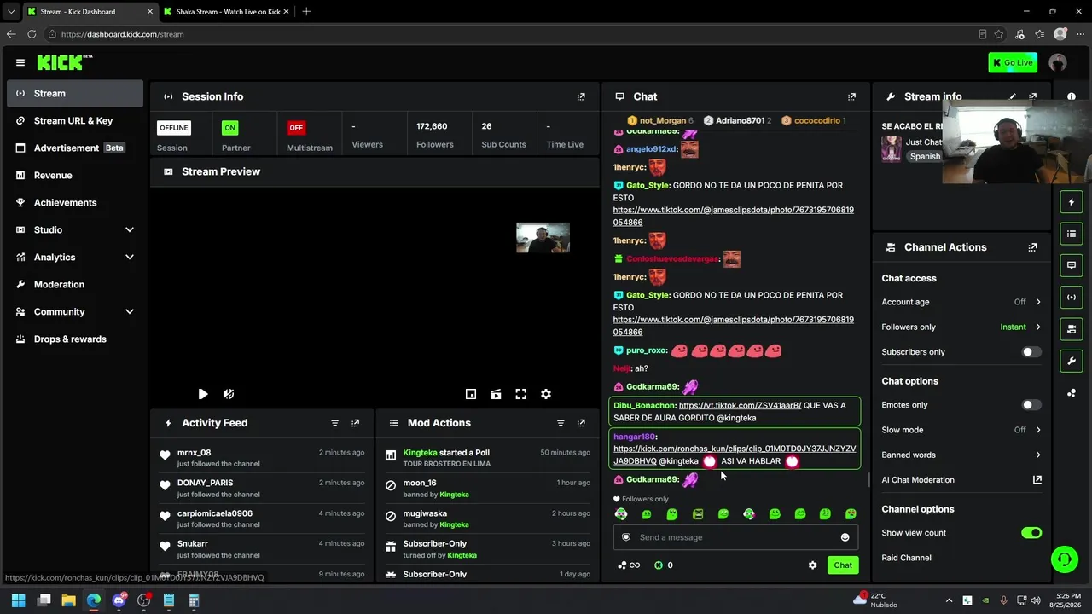1092x614 pixels.
Task: Click Raid Channel option
Action: [906, 558]
